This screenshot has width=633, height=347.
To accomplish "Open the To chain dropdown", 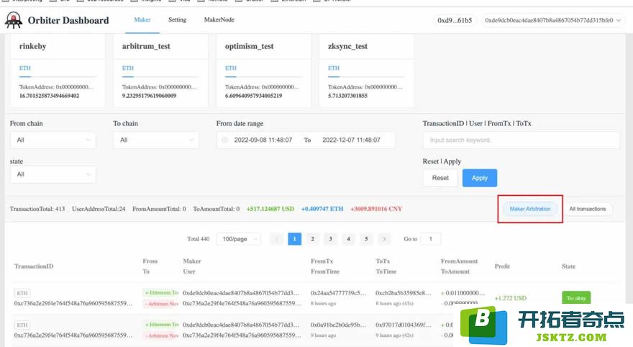I will 156,140.
